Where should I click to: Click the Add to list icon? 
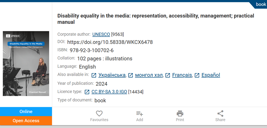(140, 113)
